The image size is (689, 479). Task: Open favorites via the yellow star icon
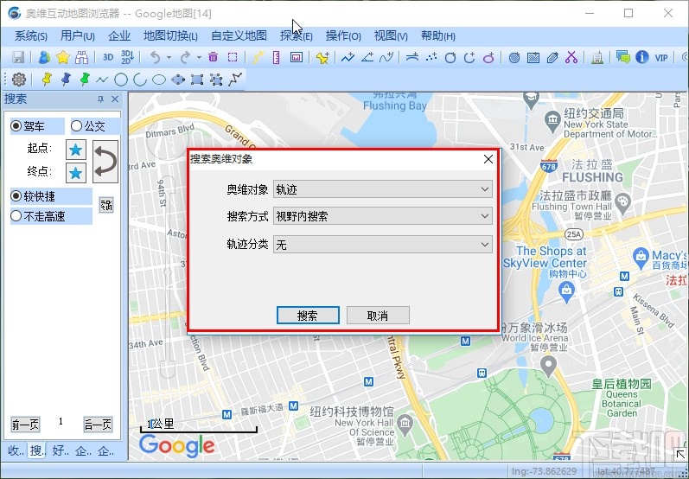[x=63, y=57]
